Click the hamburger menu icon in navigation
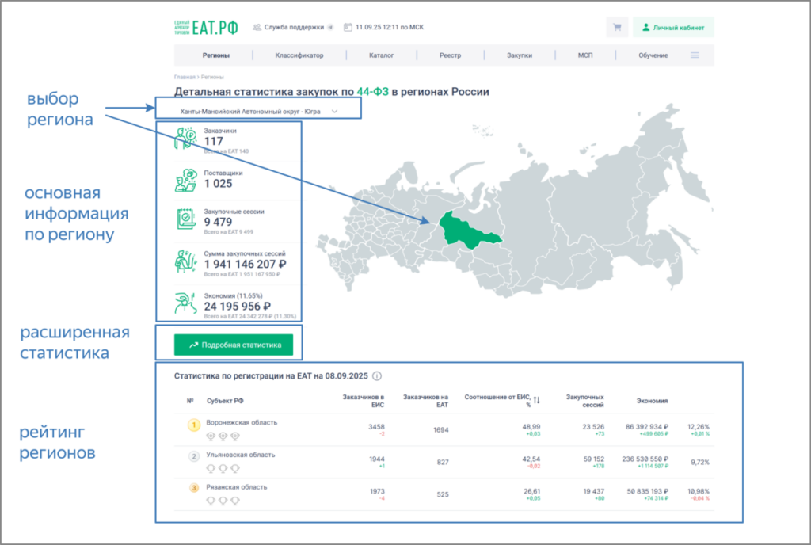Image resolution: width=811 pixels, height=545 pixels. [695, 55]
